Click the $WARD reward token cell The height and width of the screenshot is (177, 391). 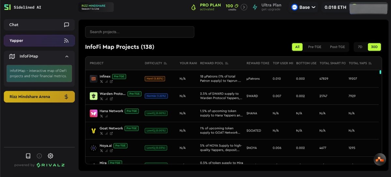click(x=252, y=96)
